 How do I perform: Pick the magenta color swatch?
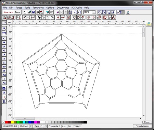pyautogui.click(x=36, y=122)
